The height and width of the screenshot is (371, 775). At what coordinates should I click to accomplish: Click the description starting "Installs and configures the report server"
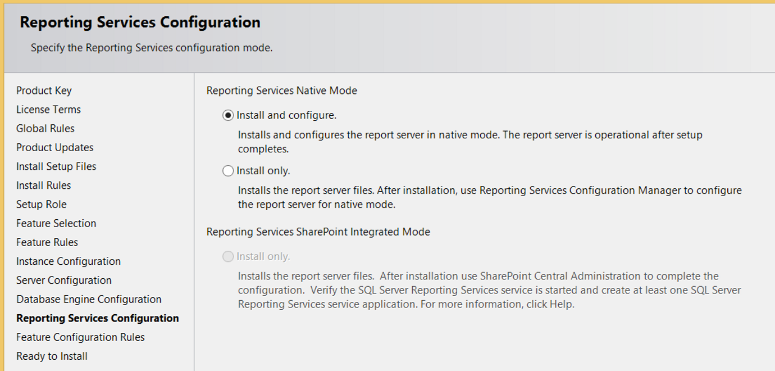pyautogui.click(x=470, y=142)
